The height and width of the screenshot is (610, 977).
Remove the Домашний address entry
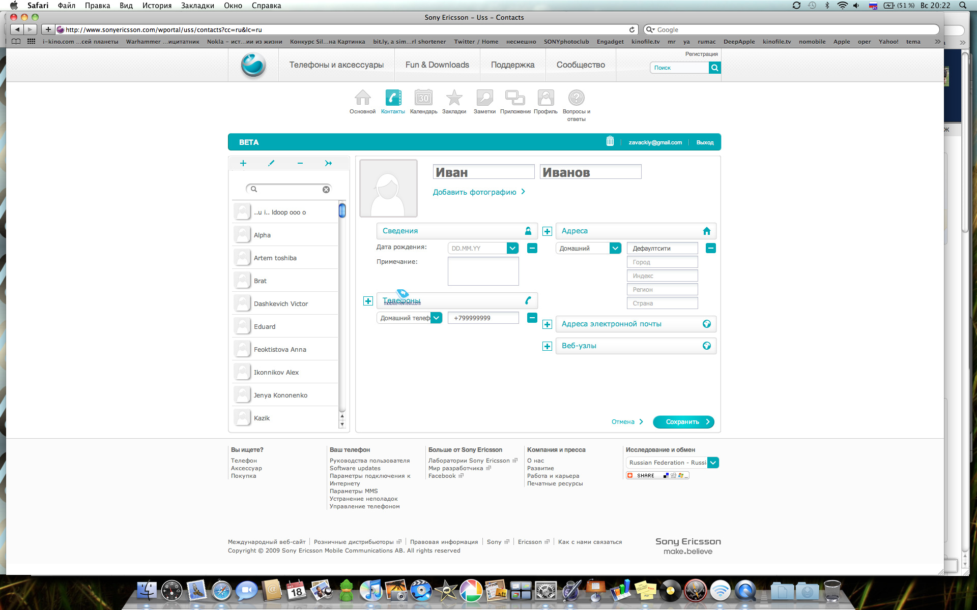(711, 248)
